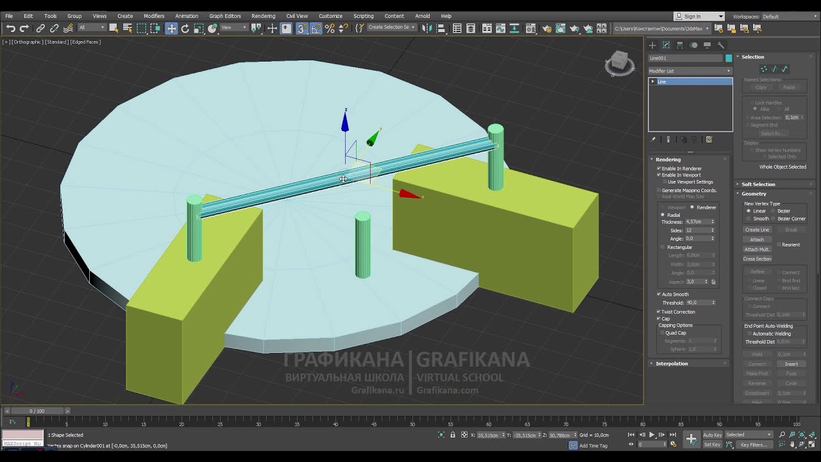Click the Undo arrow in the toolbar
The width and height of the screenshot is (821, 462).
tap(10, 28)
